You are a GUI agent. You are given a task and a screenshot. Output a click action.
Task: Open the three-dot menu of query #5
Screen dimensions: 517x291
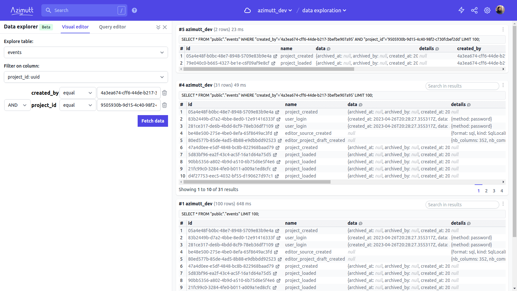(x=503, y=29)
